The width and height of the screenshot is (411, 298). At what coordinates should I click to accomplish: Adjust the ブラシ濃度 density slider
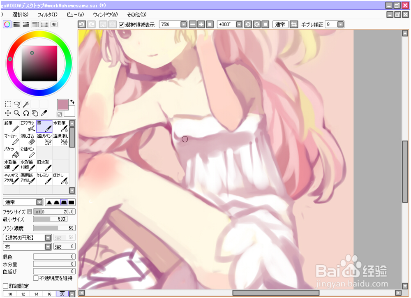tap(54, 228)
